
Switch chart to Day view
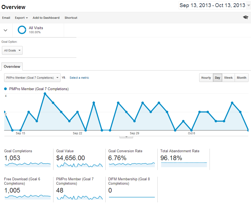pos(217,78)
